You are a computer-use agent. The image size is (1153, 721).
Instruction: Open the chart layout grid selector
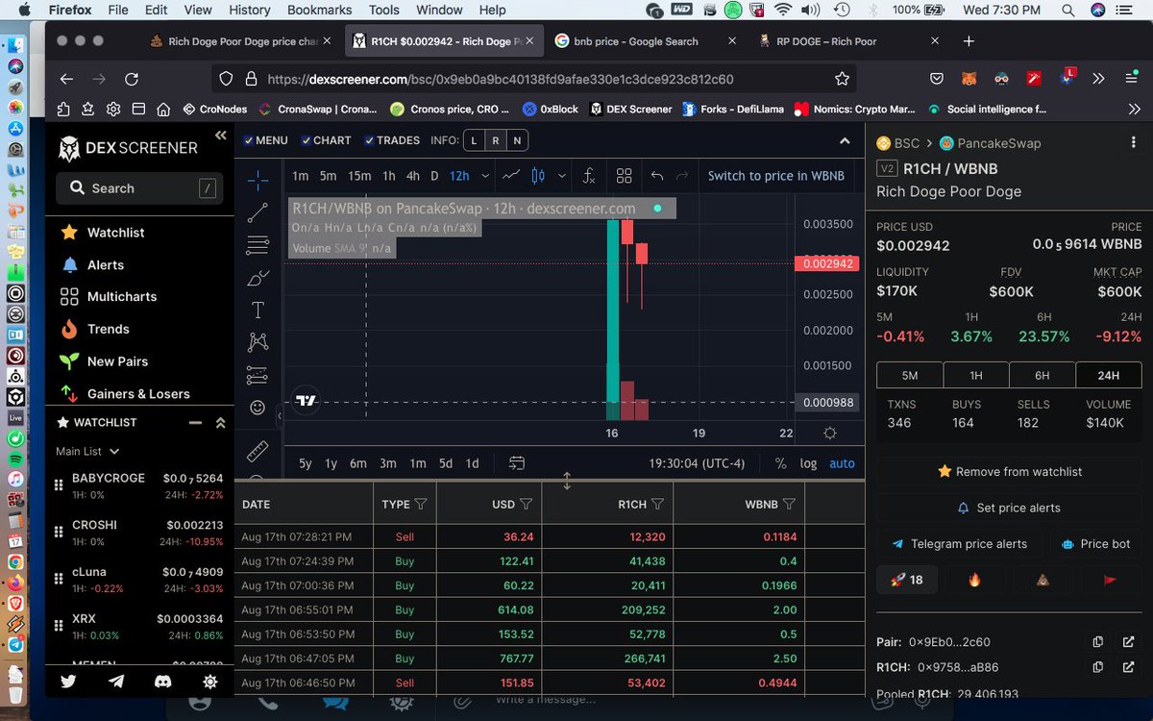click(x=625, y=176)
